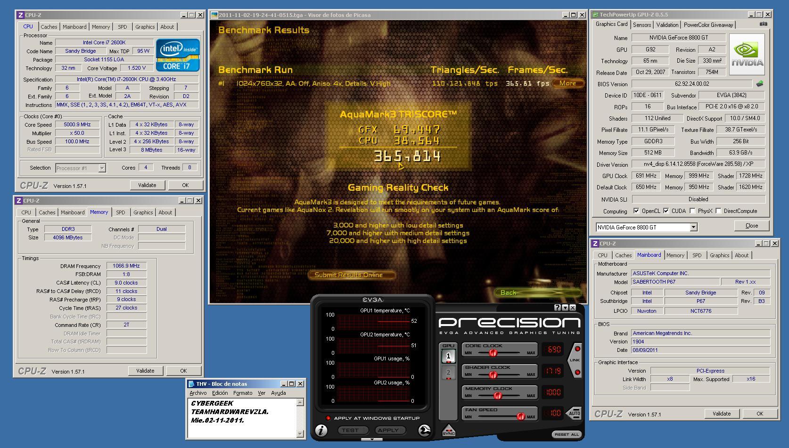Open the GeForce 8800 GT selection dropdown
The width and height of the screenshot is (789, 448).
(693, 227)
